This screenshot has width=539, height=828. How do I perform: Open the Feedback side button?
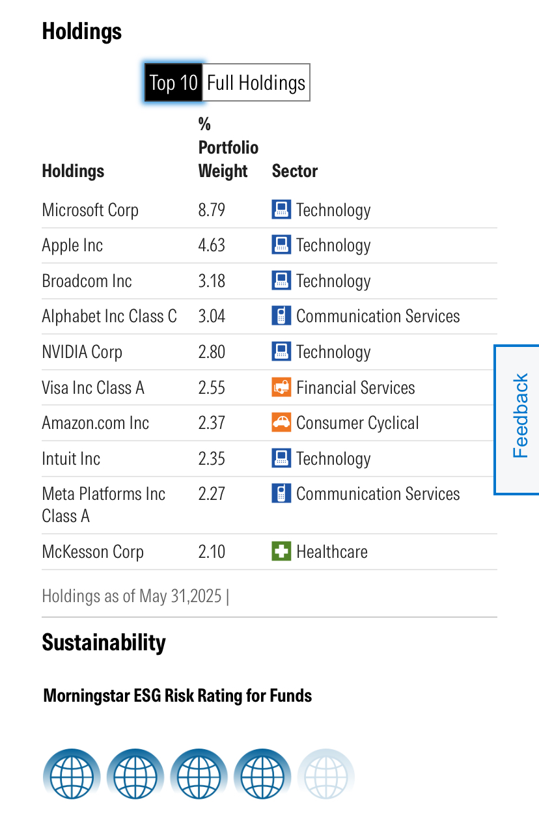tap(518, 419)
